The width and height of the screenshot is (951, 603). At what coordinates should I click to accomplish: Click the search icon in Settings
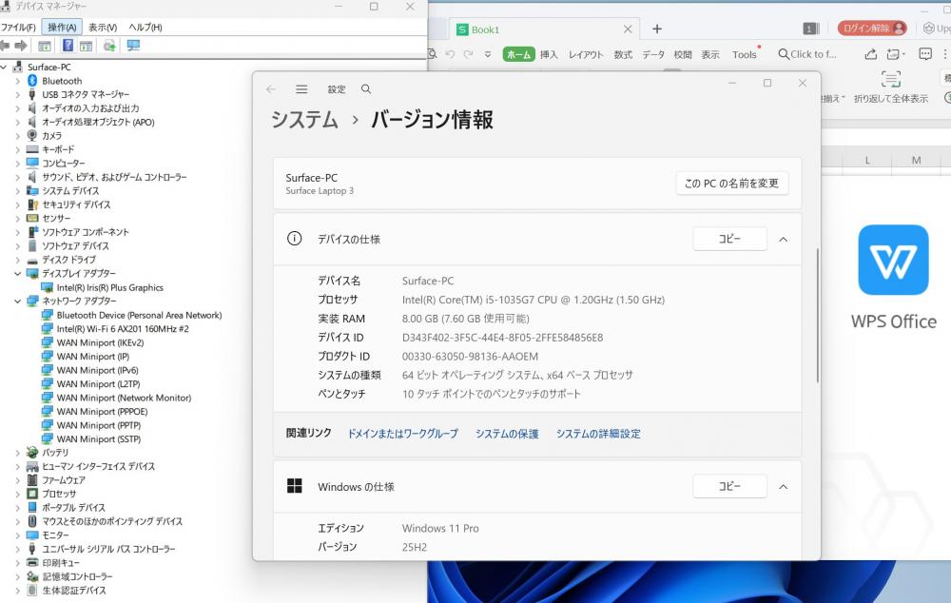[x=366, y=89]
